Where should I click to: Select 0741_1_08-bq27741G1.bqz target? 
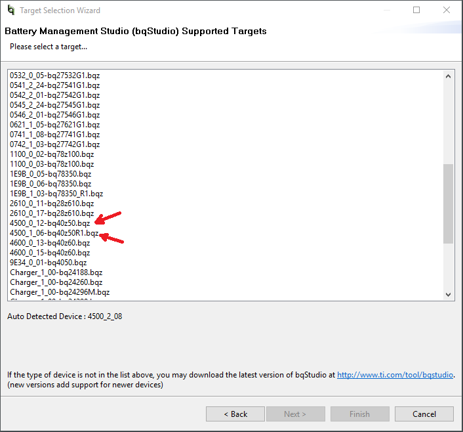coord(55,135)
